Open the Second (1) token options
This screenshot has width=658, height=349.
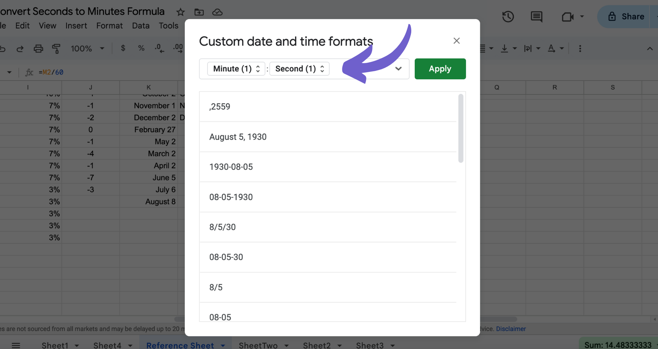point(300,69)
